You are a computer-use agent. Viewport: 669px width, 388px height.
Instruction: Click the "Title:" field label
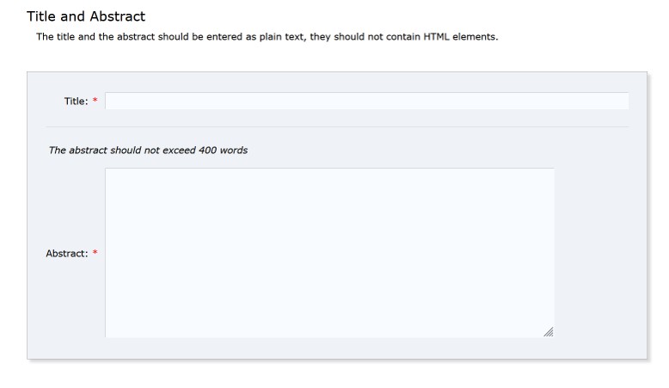(76, 102)
